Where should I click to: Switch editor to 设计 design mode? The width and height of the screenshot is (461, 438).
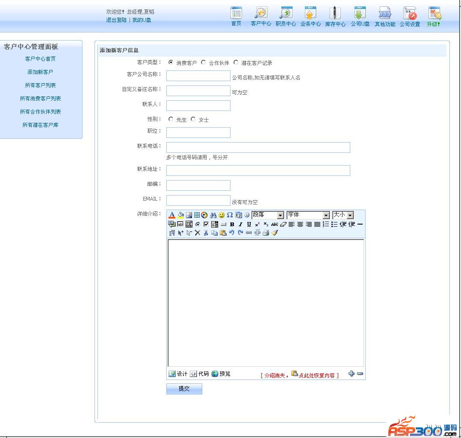click(x=178, y=374)
